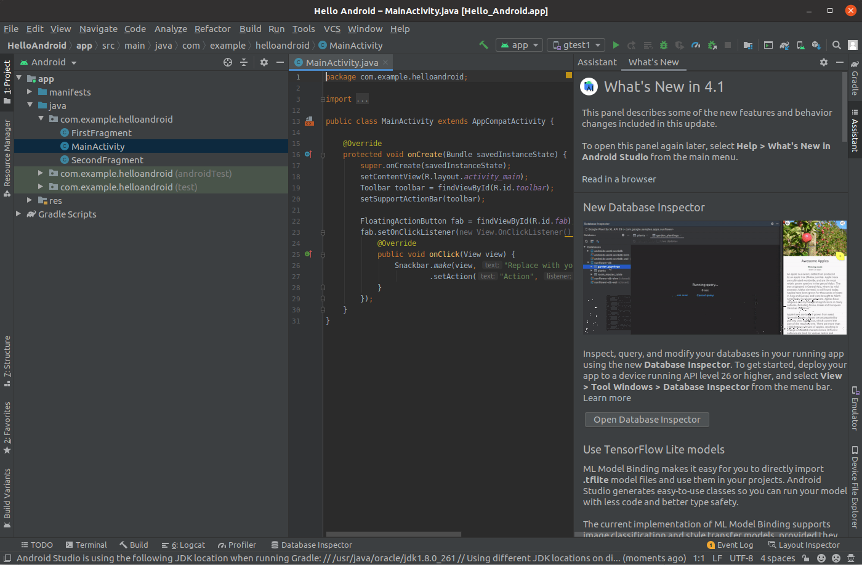Open the Profile app gauge icon

pos(696,45)
